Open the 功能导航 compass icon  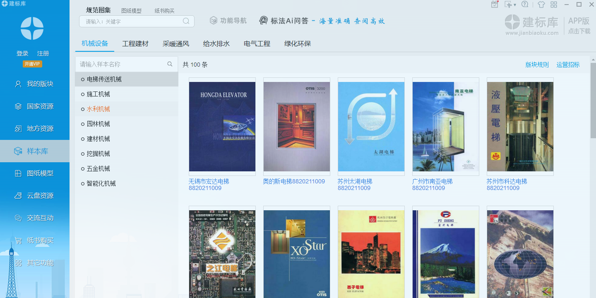(213, 19)
